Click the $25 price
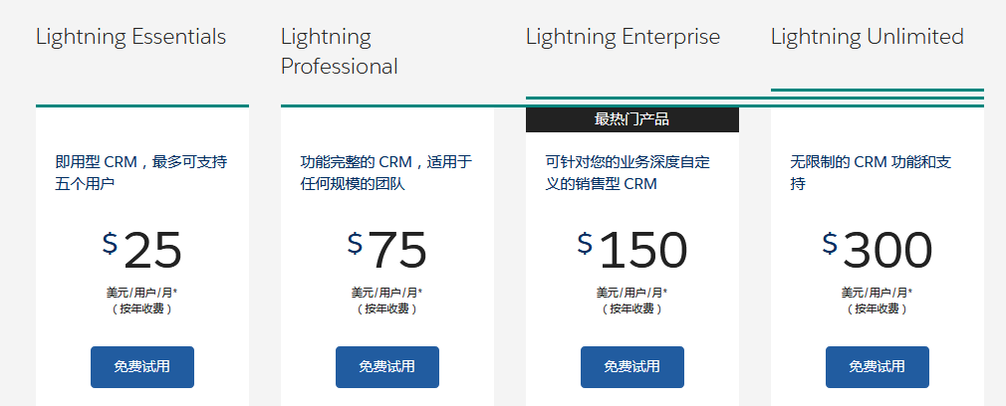The height and width of the screenshot is (406, 1006). (x=142, y=250)
